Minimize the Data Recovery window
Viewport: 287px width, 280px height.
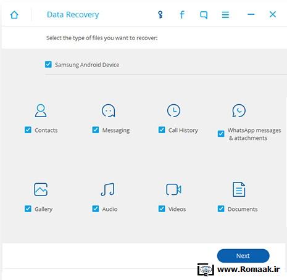pyautogui.click(x=251, y=14)
